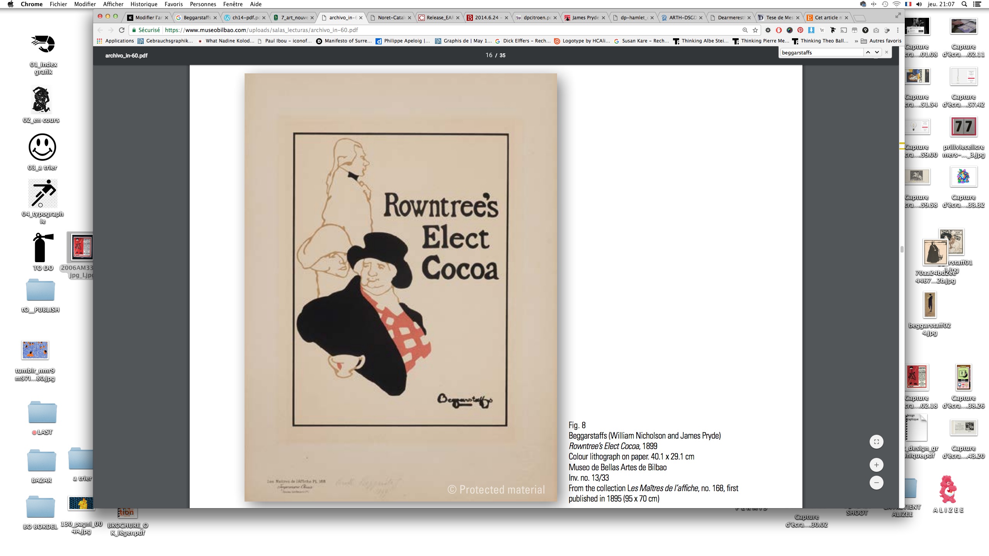Screen dimensions: 989x556
Task: Go to next search match for beggarstaffs
Action: (x=877, y=53)
